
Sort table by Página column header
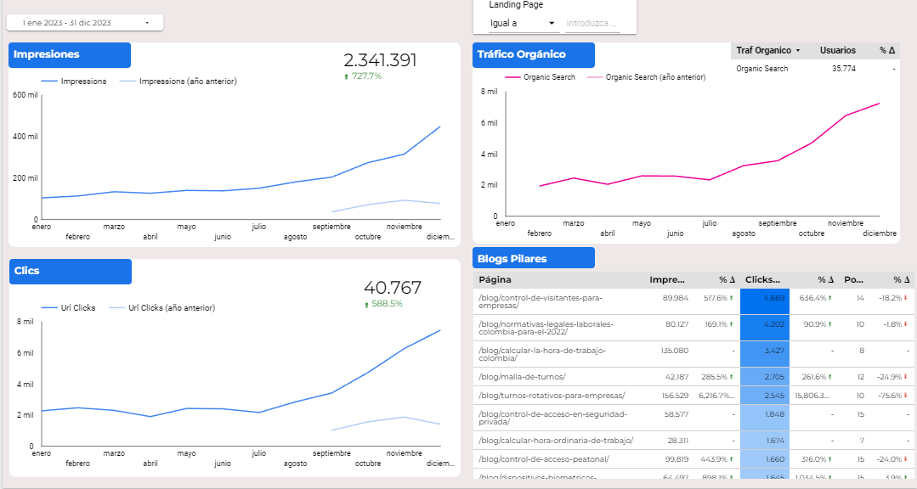click(495, 280)
